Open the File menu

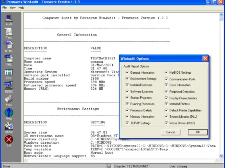[4, 8]
